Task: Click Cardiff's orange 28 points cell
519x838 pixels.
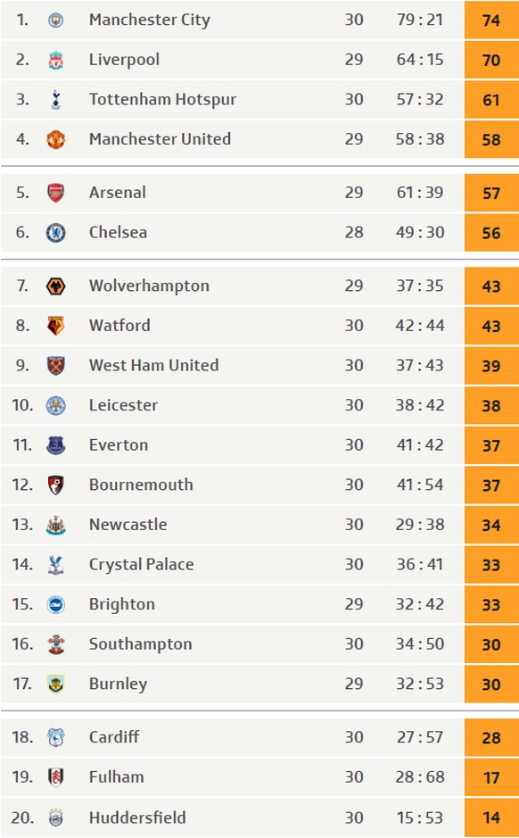Action: coord(491,737)
